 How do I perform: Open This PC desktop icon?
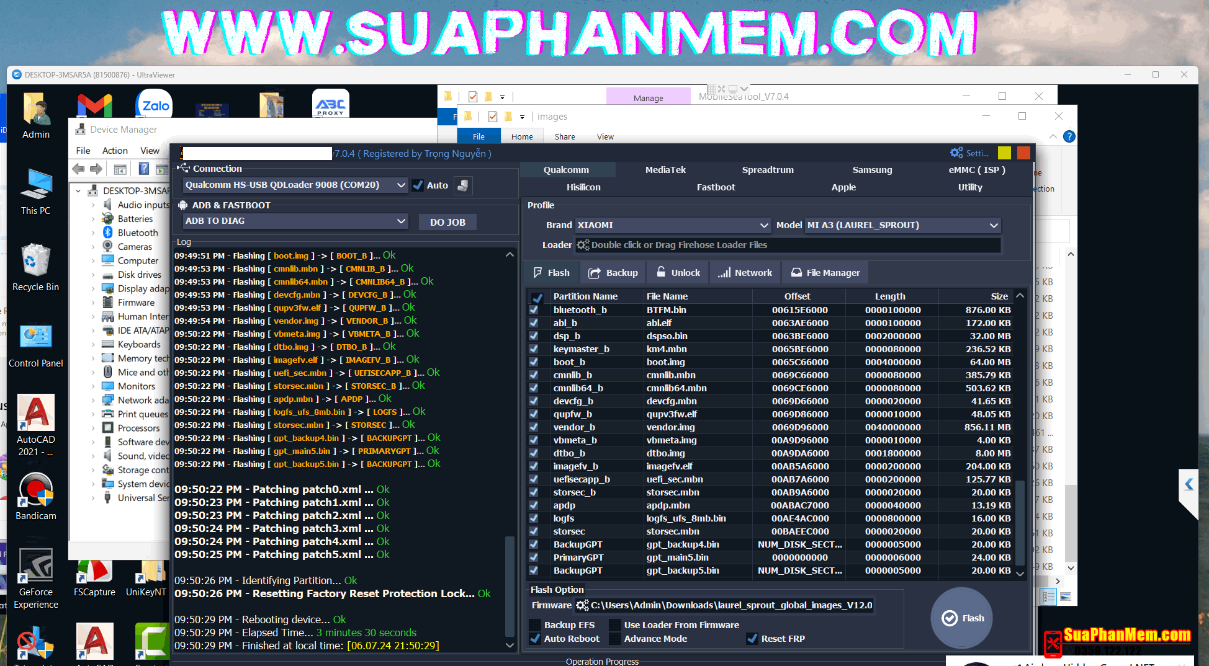pos(36,192)
